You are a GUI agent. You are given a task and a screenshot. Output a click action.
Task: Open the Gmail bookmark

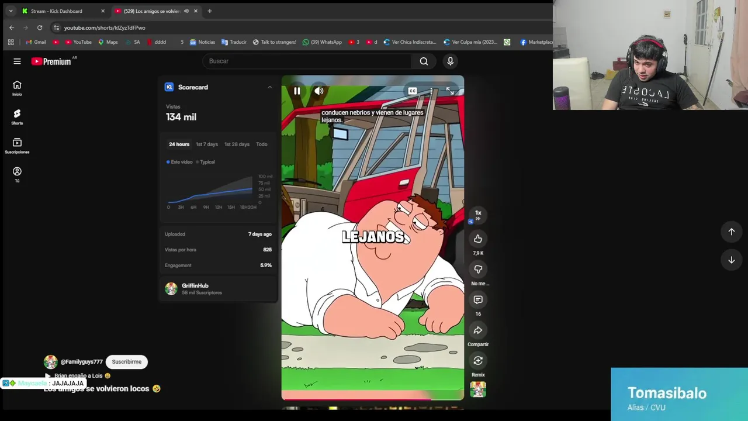pyautogui.click(x=36, y=42)
